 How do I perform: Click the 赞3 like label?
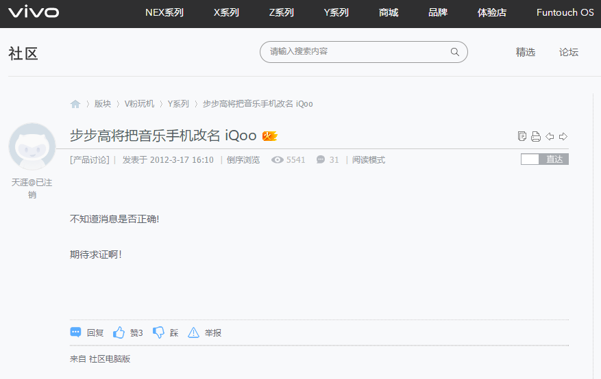[136, 332]
